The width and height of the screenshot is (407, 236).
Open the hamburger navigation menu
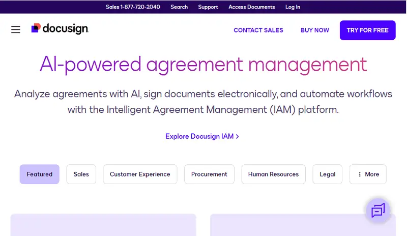click(16, 29)
